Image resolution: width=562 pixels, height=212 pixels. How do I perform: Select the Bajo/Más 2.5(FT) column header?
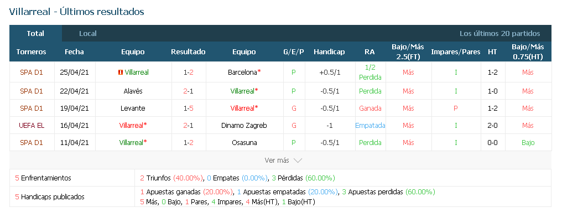click(x=408, y=51)
